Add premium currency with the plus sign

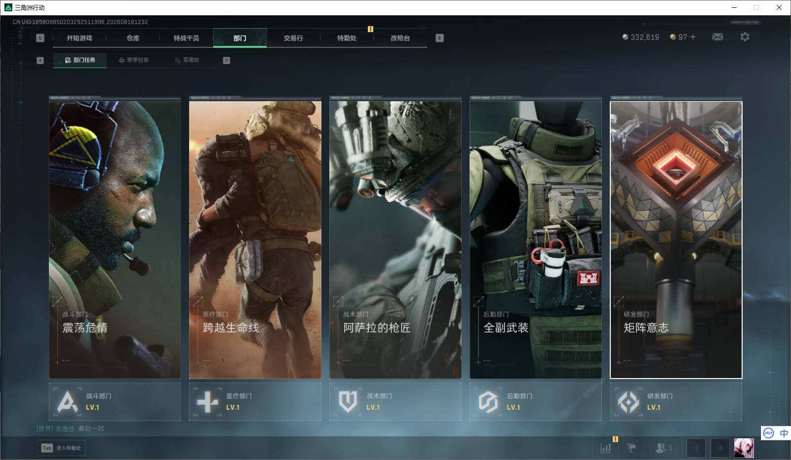pyautogui.click(x=693, y=37)
